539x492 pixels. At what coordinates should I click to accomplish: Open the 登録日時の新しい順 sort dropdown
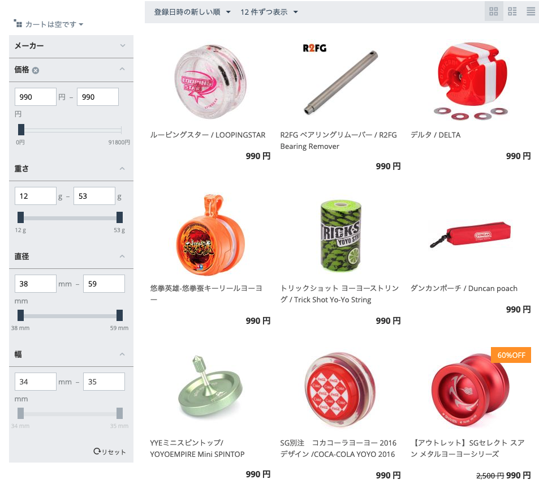coord(192,12)
